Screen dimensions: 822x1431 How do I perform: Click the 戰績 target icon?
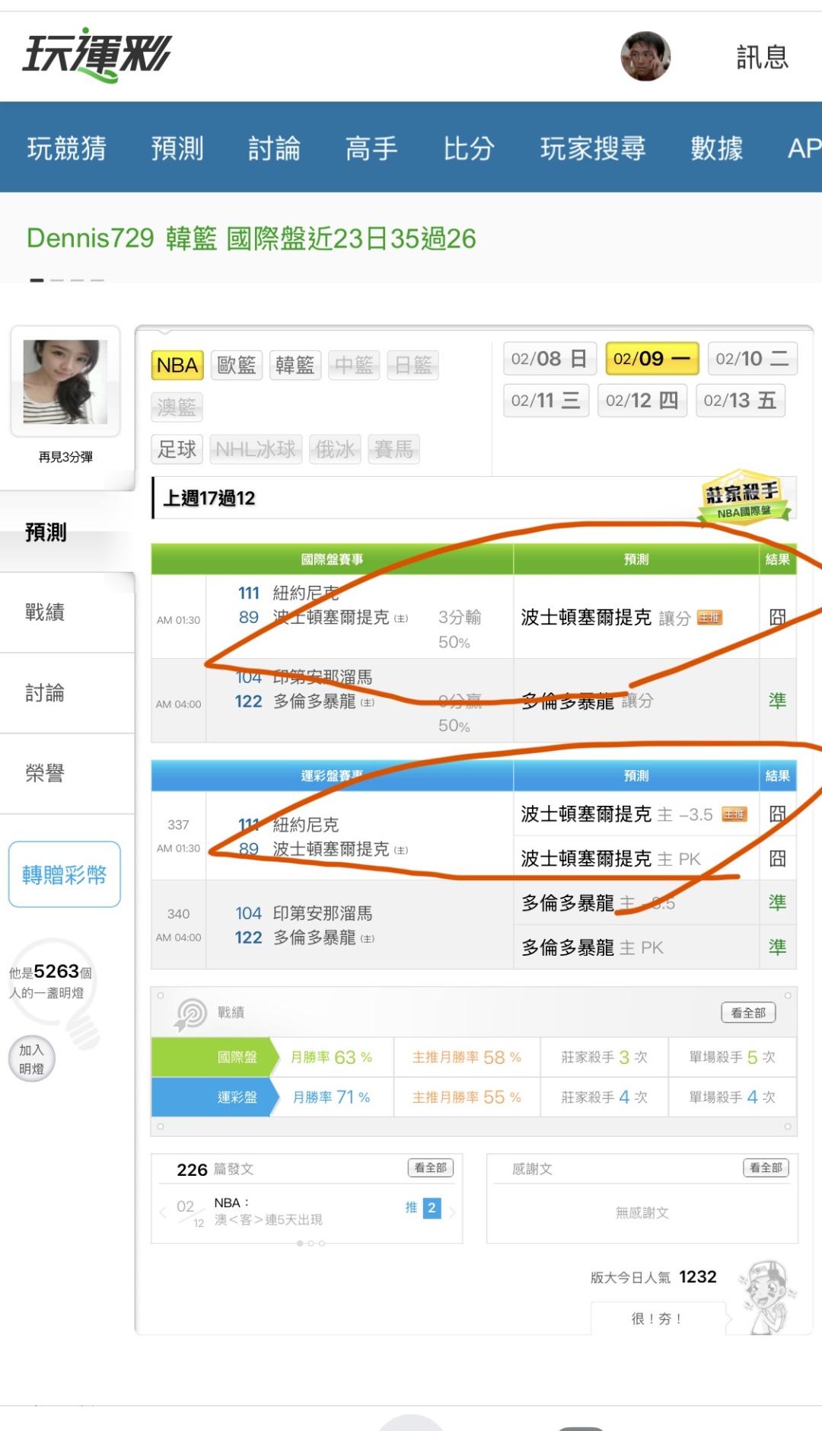[x=190, y=1014]
